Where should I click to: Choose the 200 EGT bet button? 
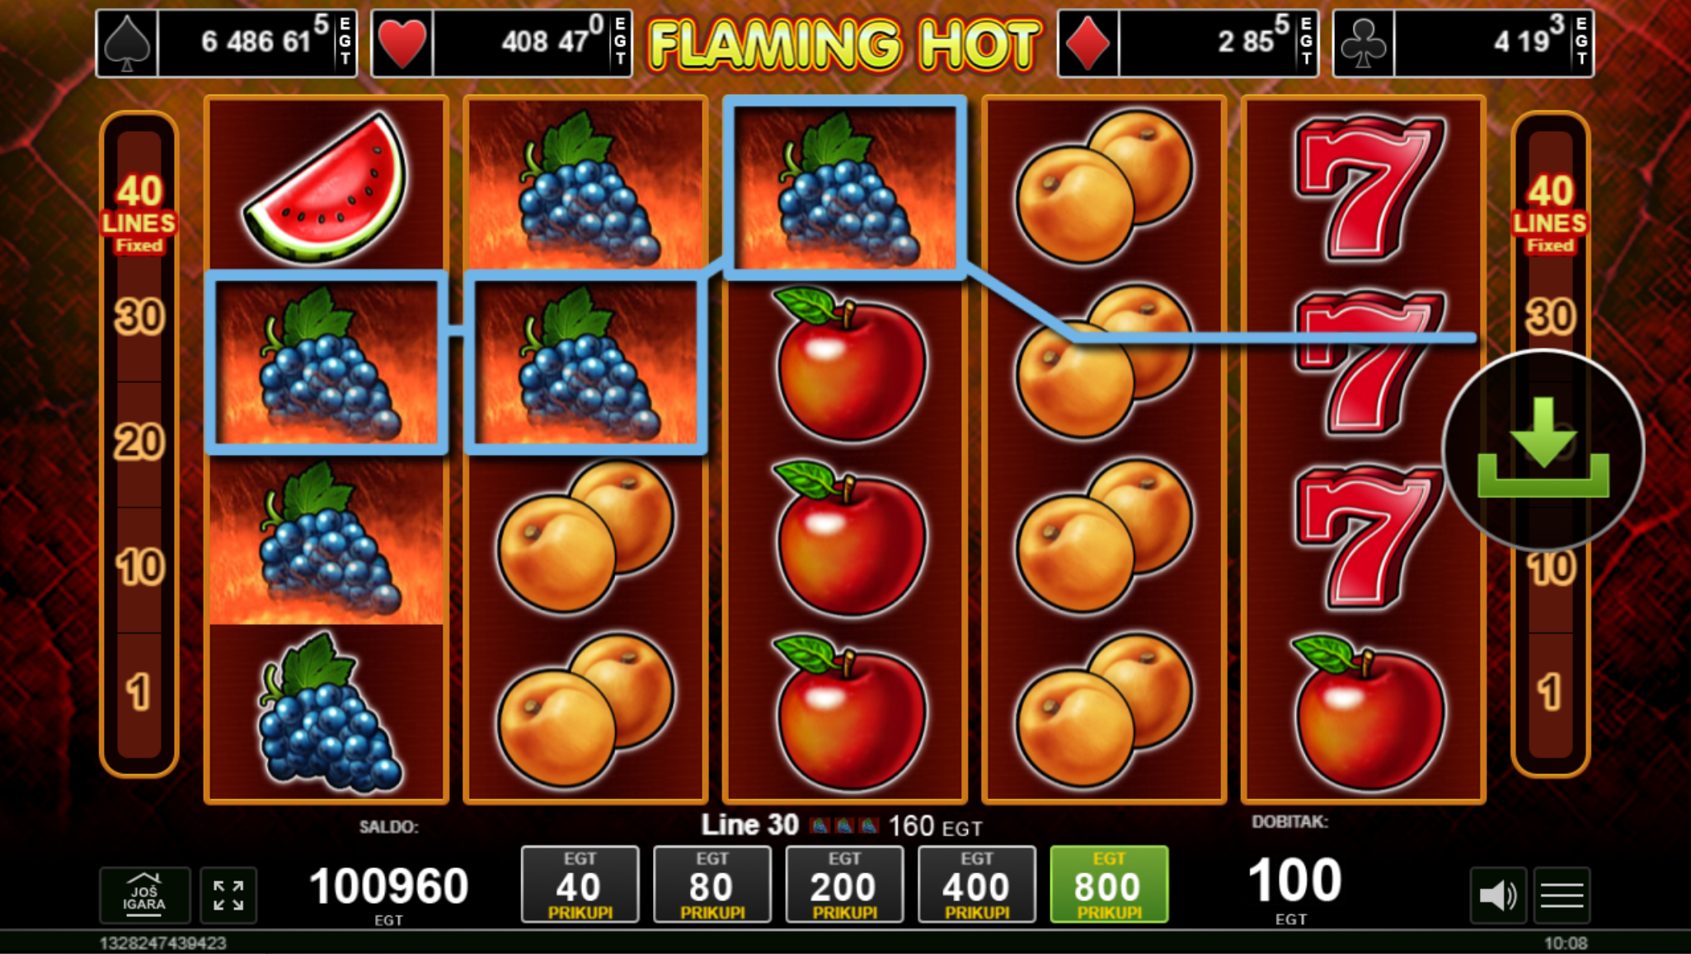[x=844, y=884]
